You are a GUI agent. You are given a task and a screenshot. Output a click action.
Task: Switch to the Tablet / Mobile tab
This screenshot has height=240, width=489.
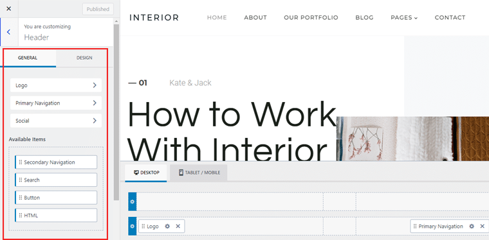coord(199,173)
